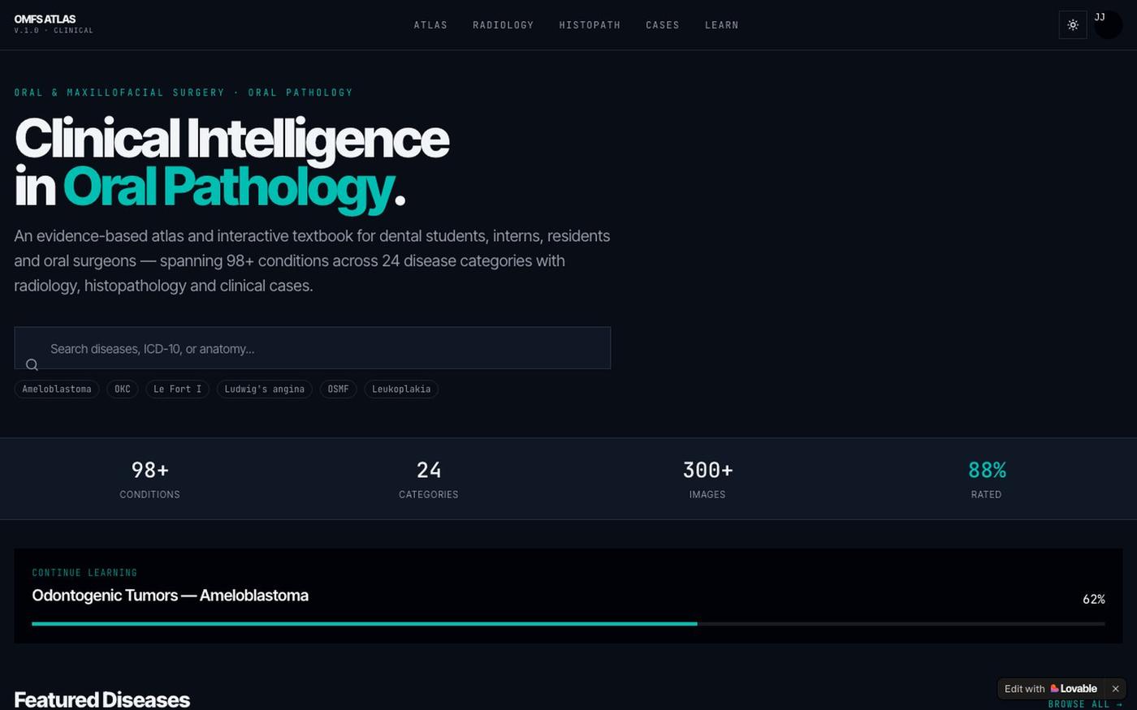Click the 300+ Images stat
Image resolution: width=1137 pixels, height=710 pixels.
pos(707,479)
